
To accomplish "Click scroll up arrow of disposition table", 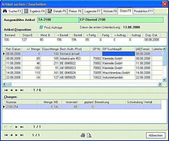I will pos(164,49).
